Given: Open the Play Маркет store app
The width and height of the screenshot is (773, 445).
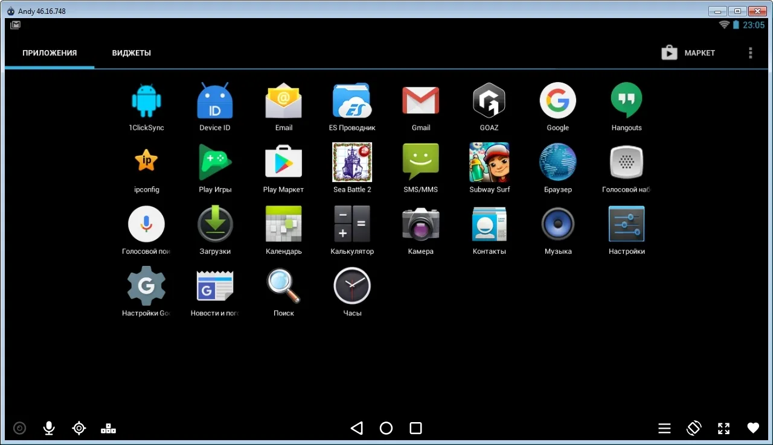Looking at the screenshot, I should point(283,163).
